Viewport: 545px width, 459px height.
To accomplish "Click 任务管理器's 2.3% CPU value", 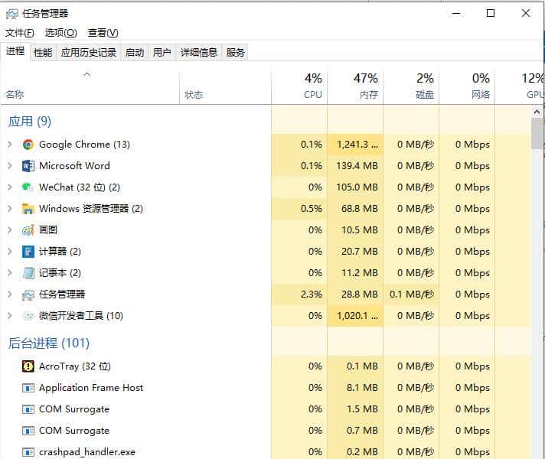I will (312, 295).
